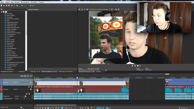
Task: Select the Tiny Planet effect
Action: click(10, 47)
